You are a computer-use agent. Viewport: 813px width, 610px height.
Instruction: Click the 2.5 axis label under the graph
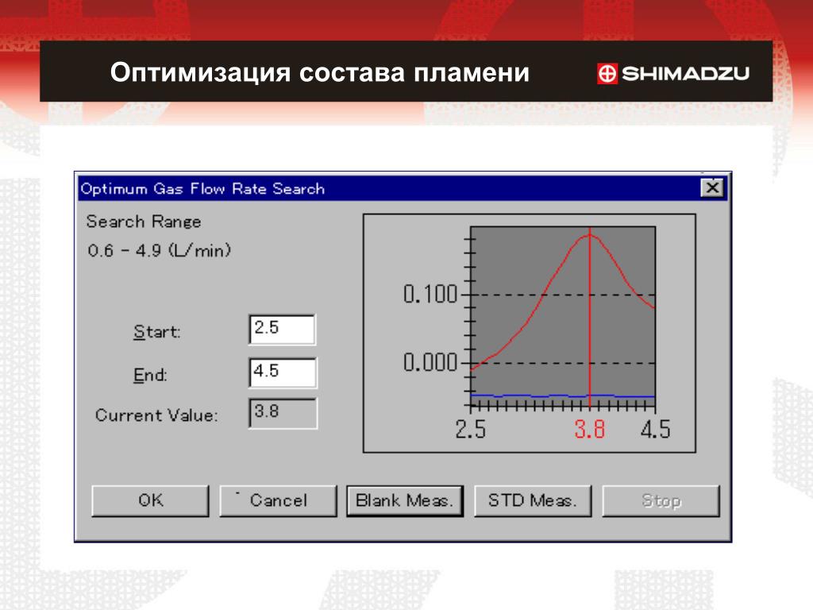(470, 430)
